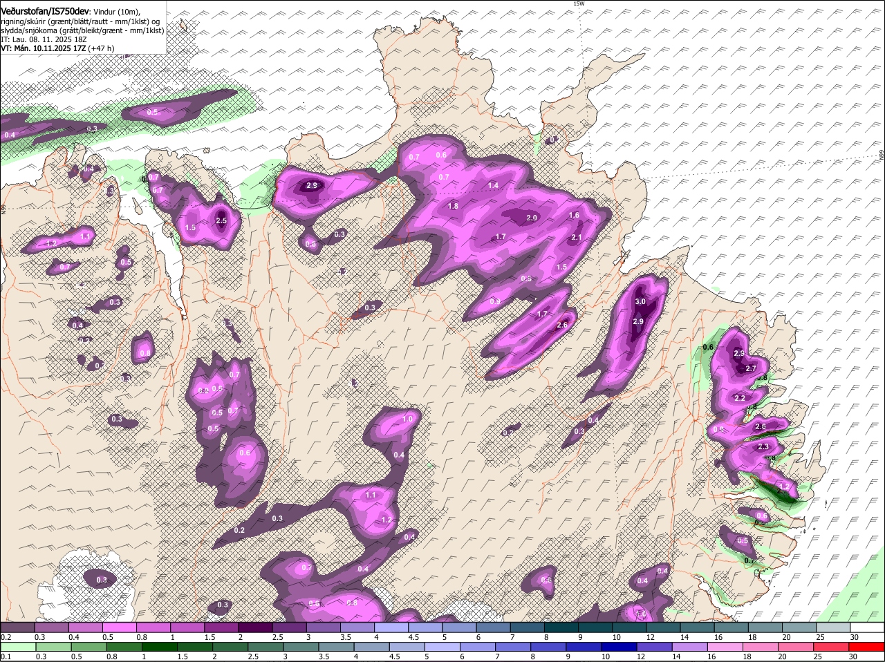Viewport: 885px width, 662px height.
Task: Click the 1.4 precipitation value on the map
Action: [493, 186]
